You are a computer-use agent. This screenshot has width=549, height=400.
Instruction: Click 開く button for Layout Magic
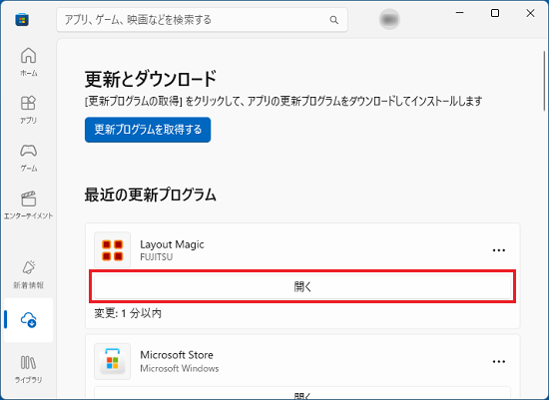(302, 286)
